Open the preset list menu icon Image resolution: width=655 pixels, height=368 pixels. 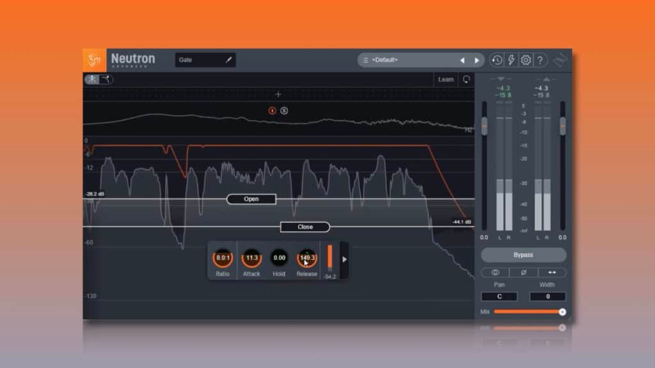365,60
